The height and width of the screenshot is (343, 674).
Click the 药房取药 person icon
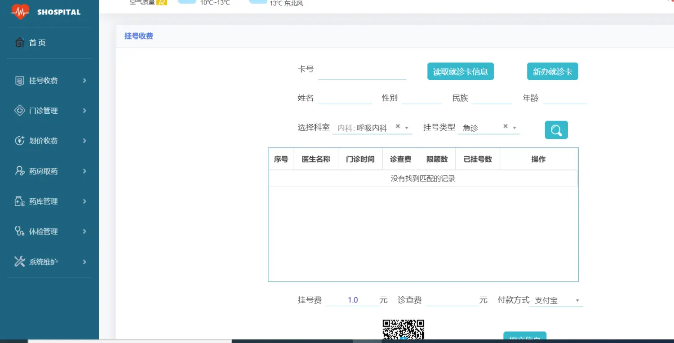tap(19, 171)
